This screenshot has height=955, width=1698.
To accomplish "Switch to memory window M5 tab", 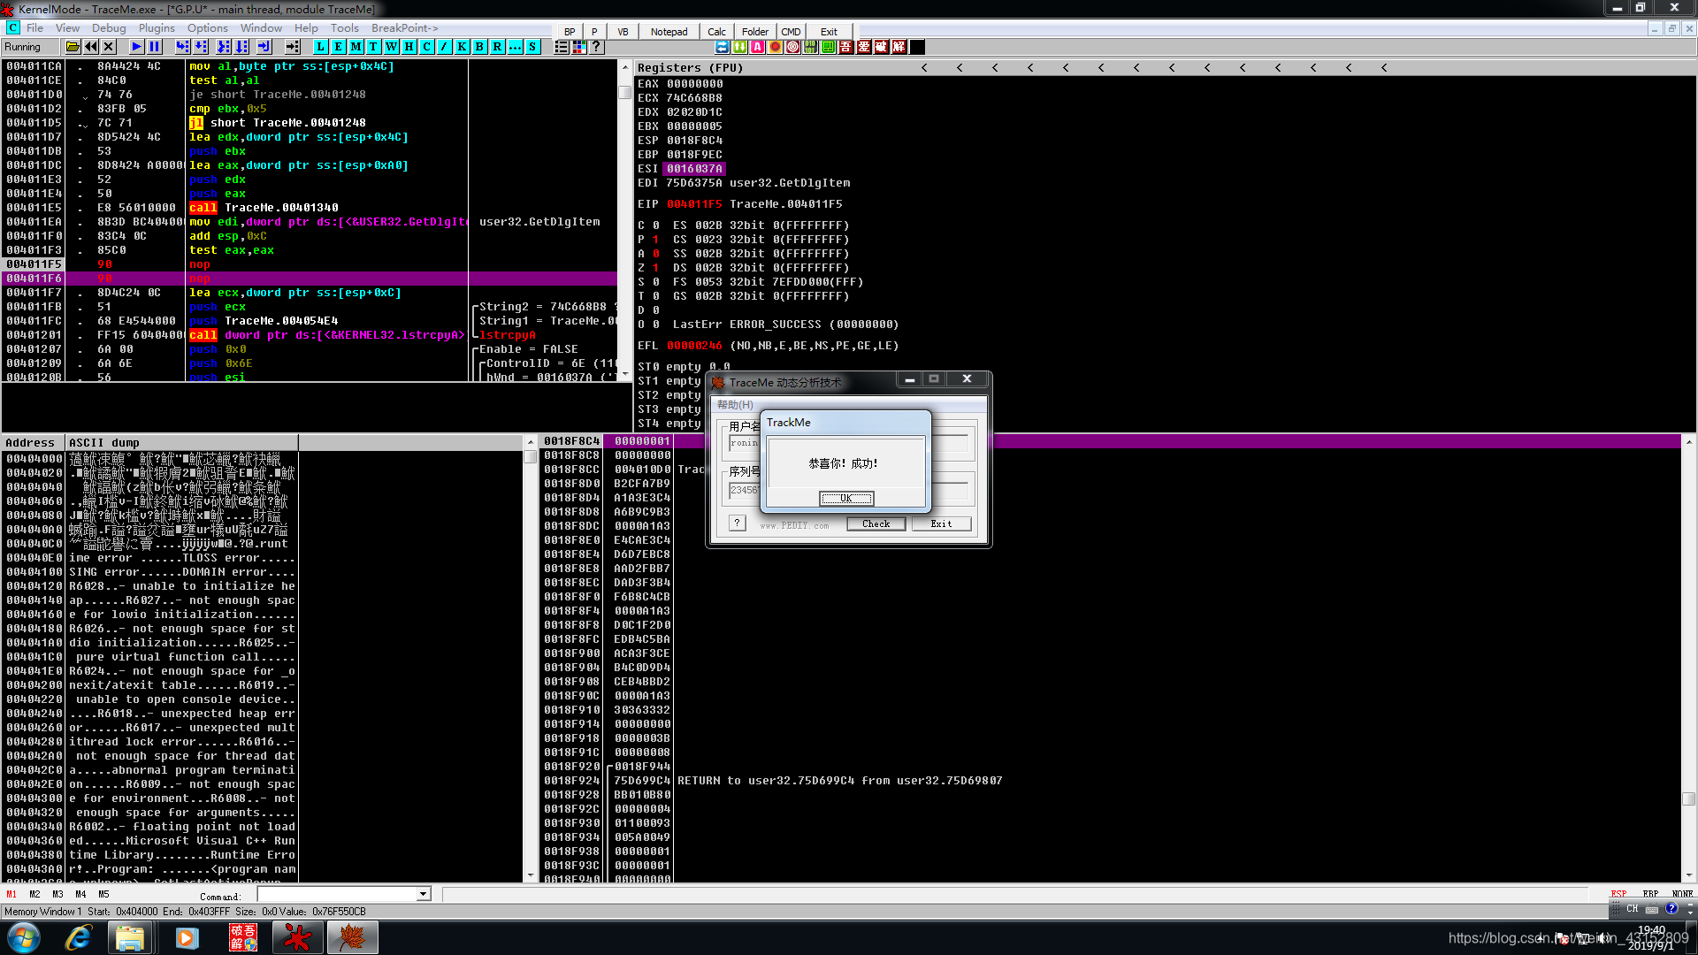I will [x=103, y=894].
